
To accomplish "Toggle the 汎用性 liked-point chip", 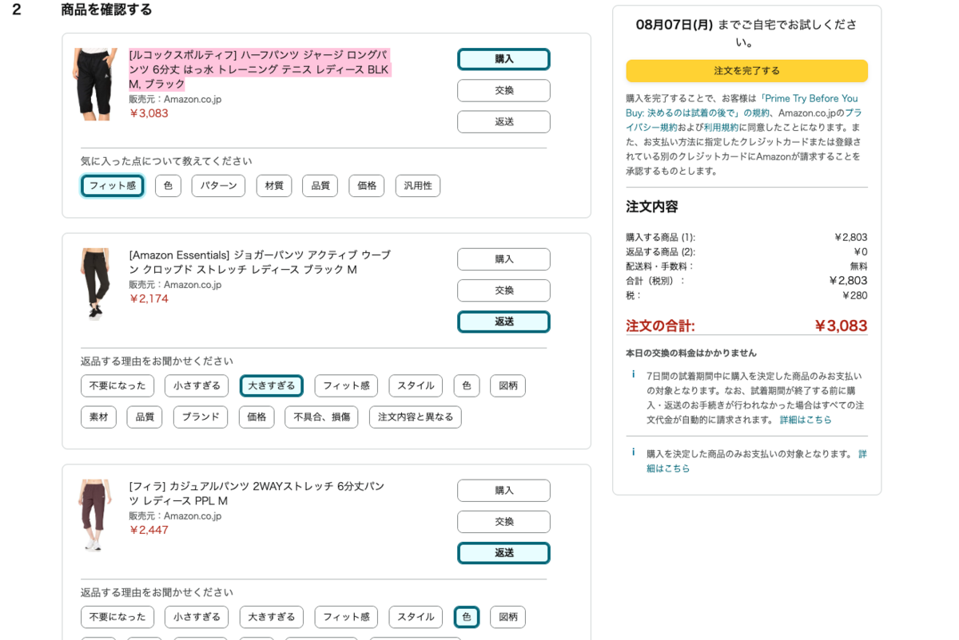I will click(418, 186).
